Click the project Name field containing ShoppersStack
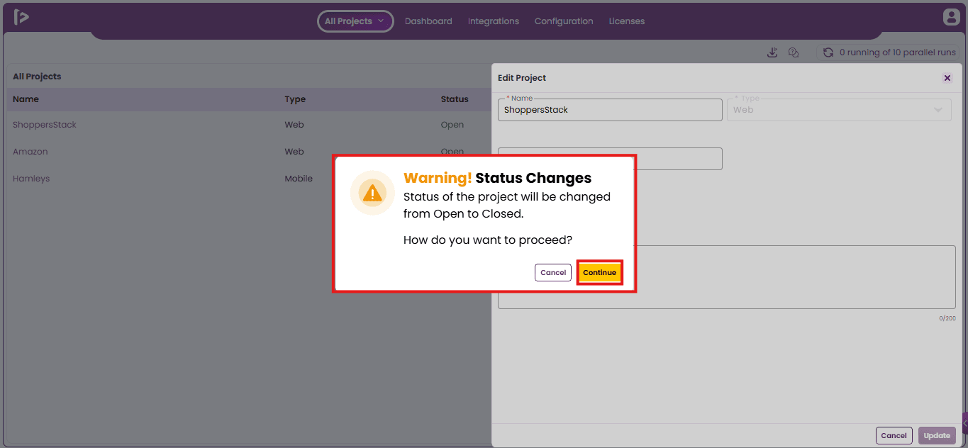 (610, 110)
